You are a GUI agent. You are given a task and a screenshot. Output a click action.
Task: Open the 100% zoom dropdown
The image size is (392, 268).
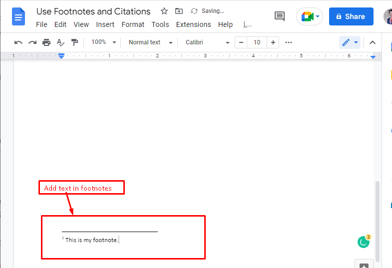(103, 42)
